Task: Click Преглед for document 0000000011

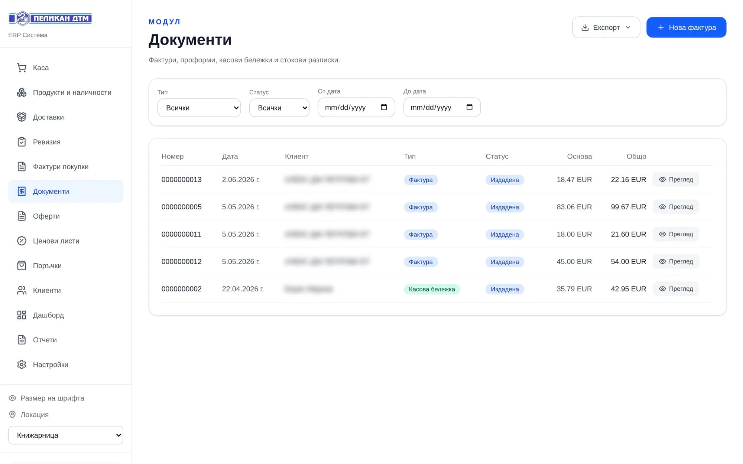Action: pos(676,234)
